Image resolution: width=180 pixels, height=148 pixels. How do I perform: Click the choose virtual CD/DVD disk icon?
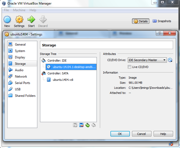[x=170, y=60]
